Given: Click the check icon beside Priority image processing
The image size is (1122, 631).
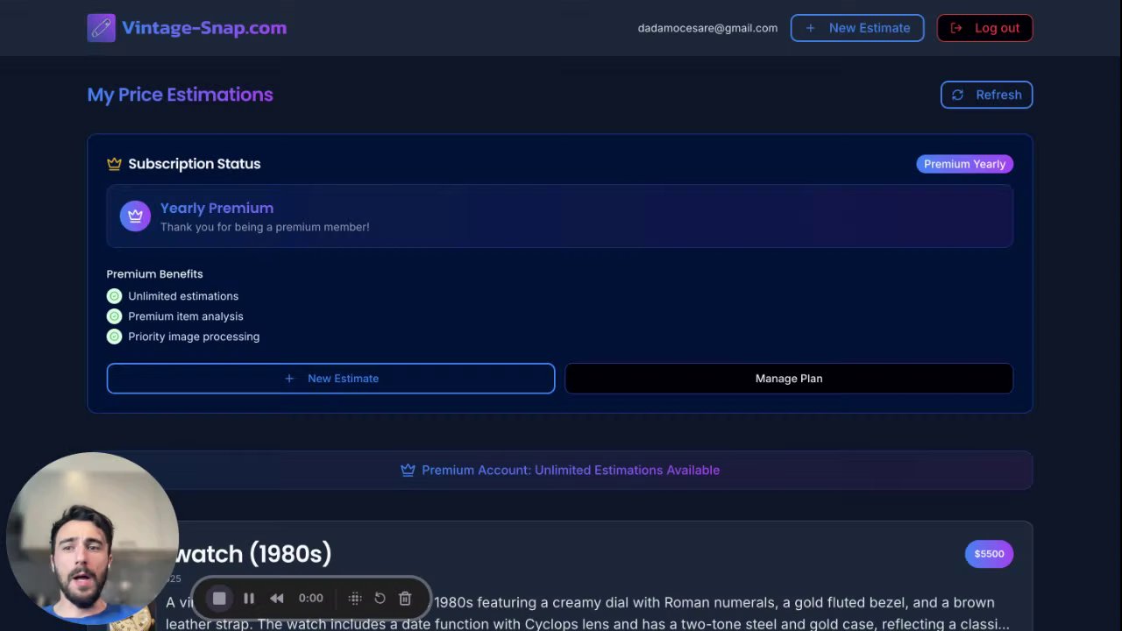Looking at the screenshot, I should (x=114, y=337).
